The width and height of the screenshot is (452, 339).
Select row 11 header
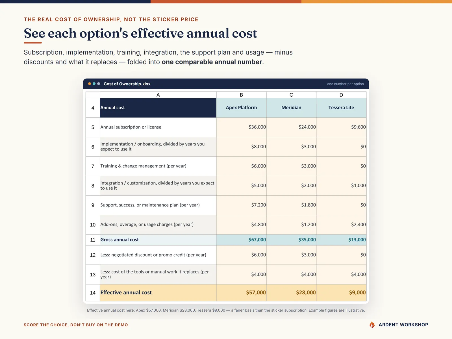93,240
